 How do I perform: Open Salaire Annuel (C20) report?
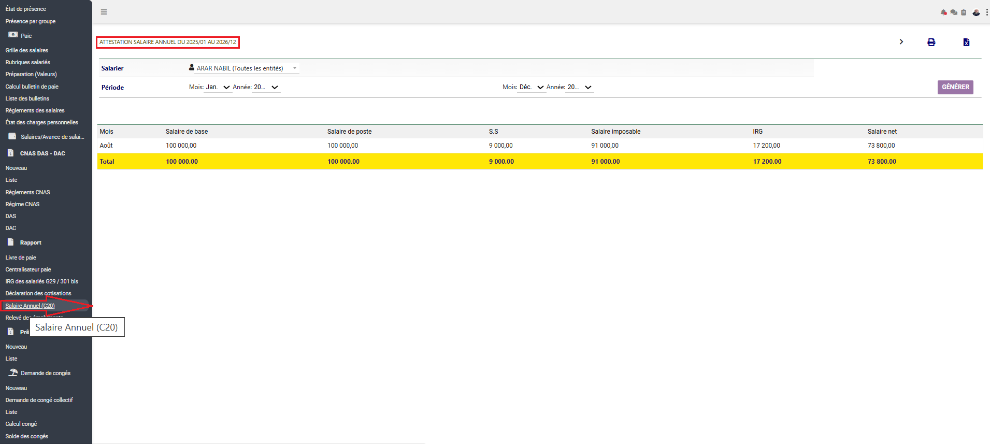pyautogui.click(x=30, y=306)
